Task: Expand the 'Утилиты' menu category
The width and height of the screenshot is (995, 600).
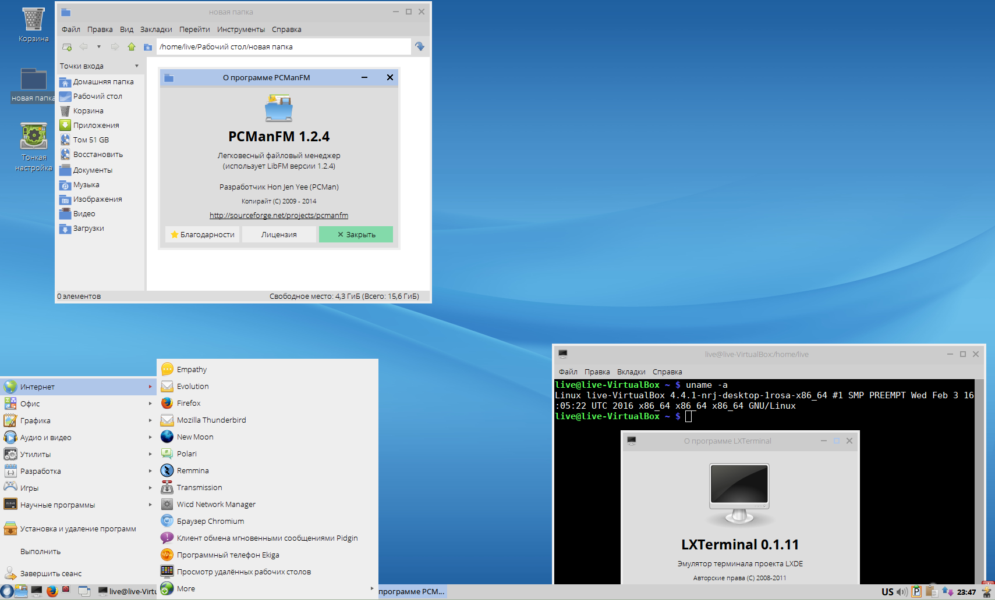Action: pos(79,454)
